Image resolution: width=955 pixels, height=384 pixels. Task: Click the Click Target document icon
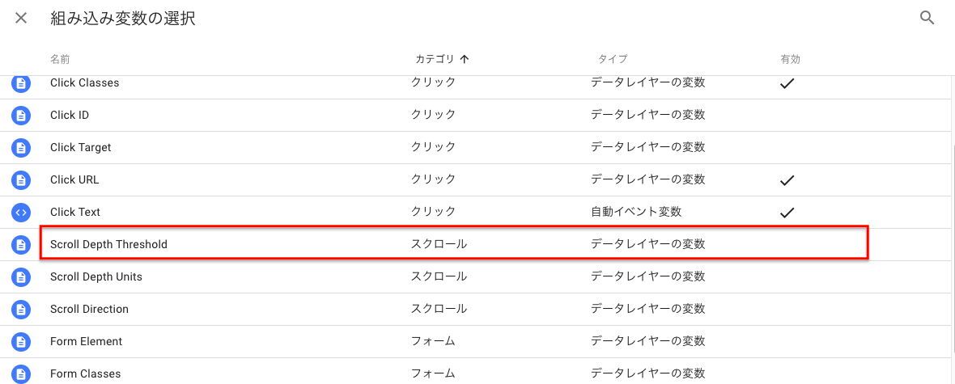pyautogui.click(x=21, y=147)
